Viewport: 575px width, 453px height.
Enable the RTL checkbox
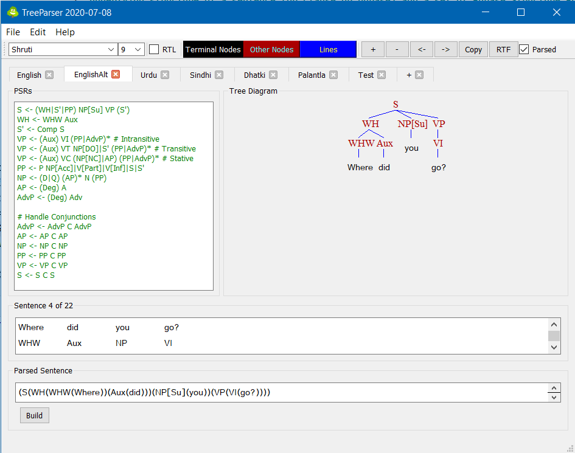[x=155, y=50]
